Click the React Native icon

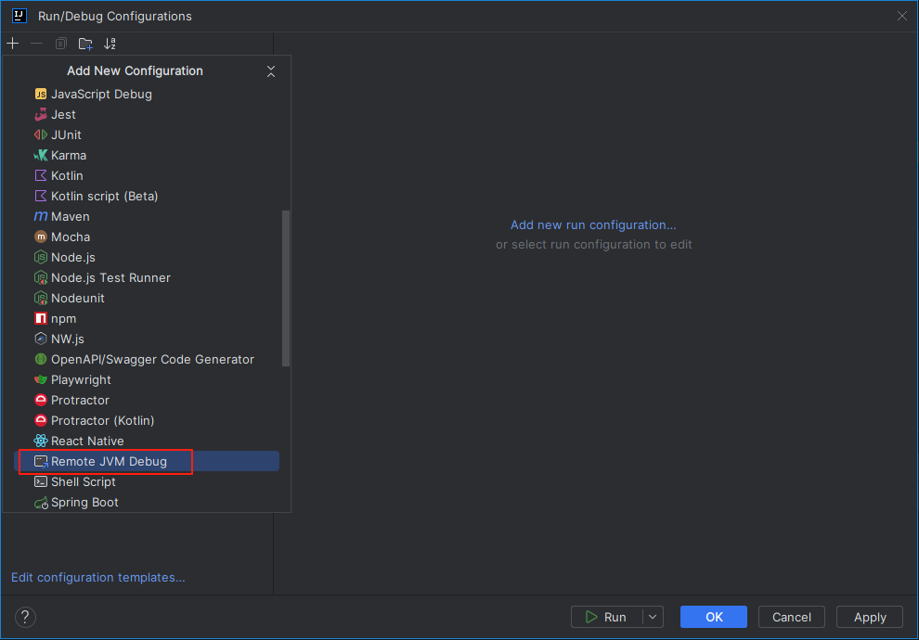coord(41,441)
